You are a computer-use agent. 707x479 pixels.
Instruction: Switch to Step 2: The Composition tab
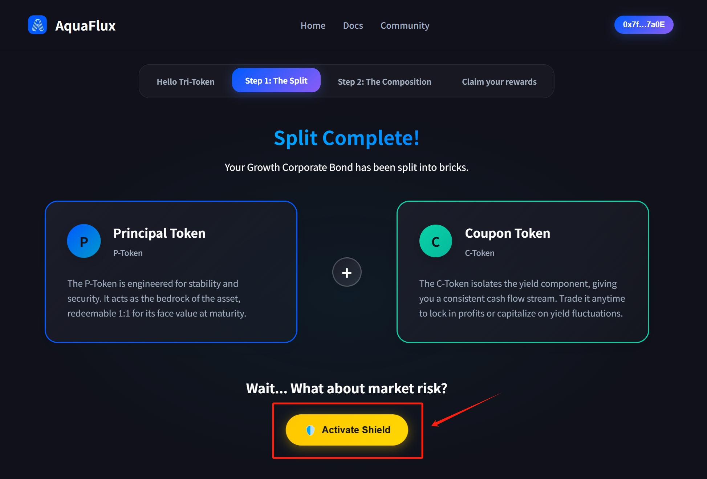coord(385,81)
